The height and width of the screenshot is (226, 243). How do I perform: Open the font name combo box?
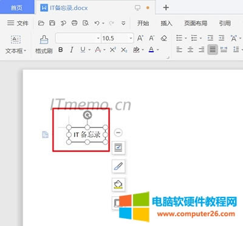pyautogui.click(x=78, y=38)
